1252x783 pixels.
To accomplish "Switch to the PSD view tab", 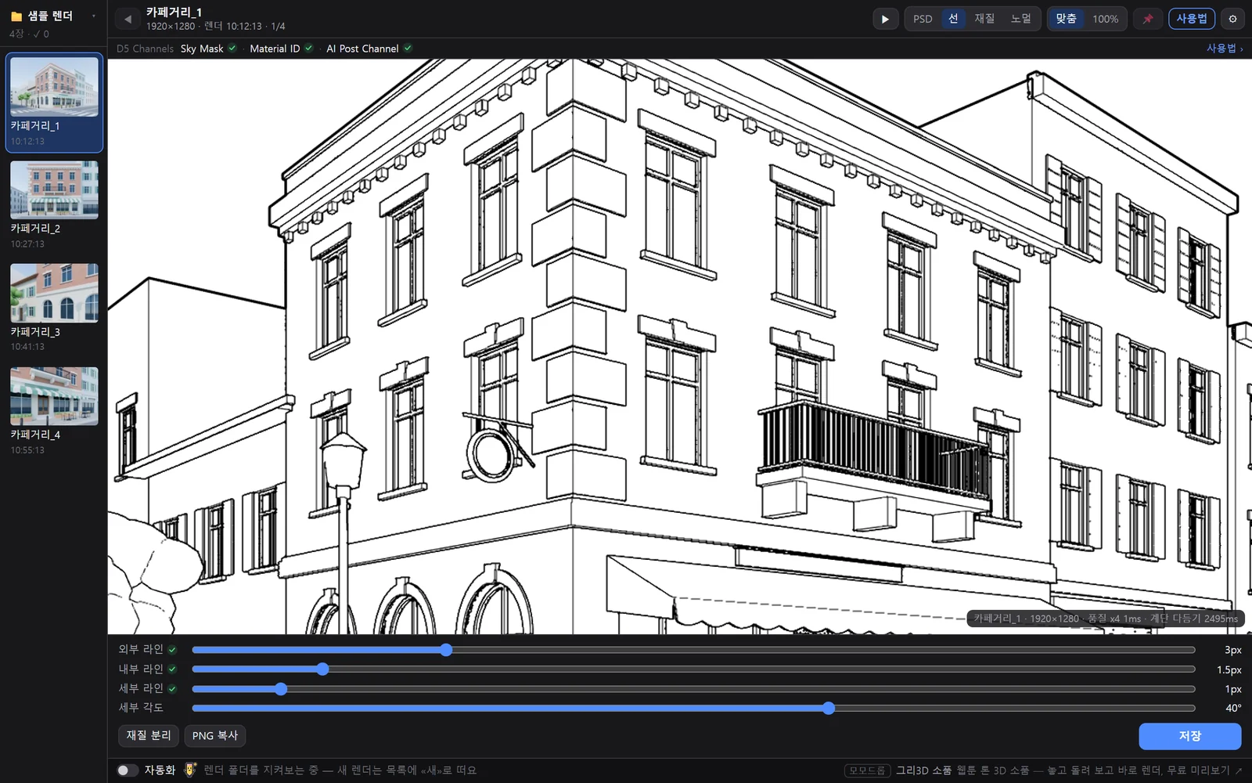I will (923, 19).
